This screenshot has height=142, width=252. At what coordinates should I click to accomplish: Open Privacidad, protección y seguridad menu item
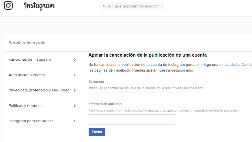(39, 90)
